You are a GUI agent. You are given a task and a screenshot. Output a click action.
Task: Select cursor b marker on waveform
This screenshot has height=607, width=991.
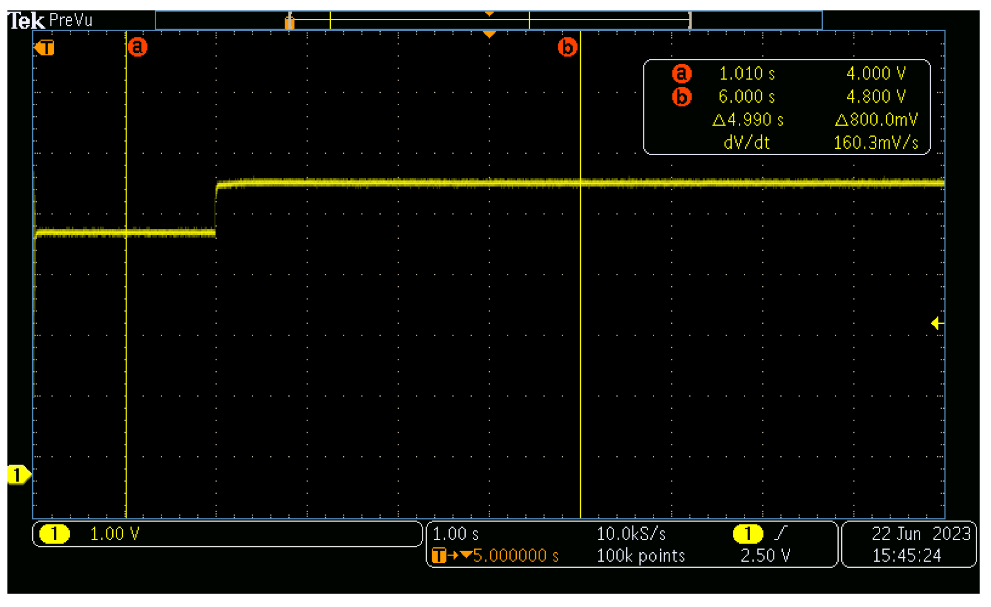[567, 47]
